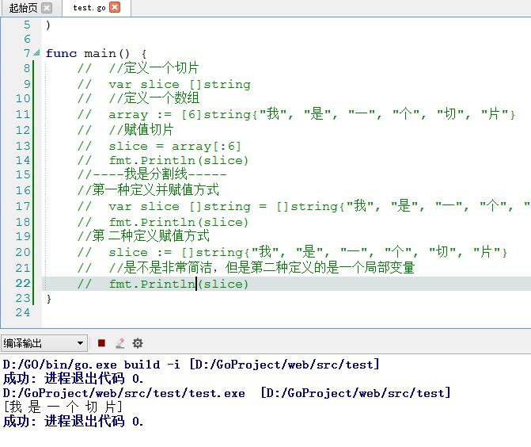This screenshot has height=447, width=531.
Task: Close the test.go tab
Action: tap(115, 7)
